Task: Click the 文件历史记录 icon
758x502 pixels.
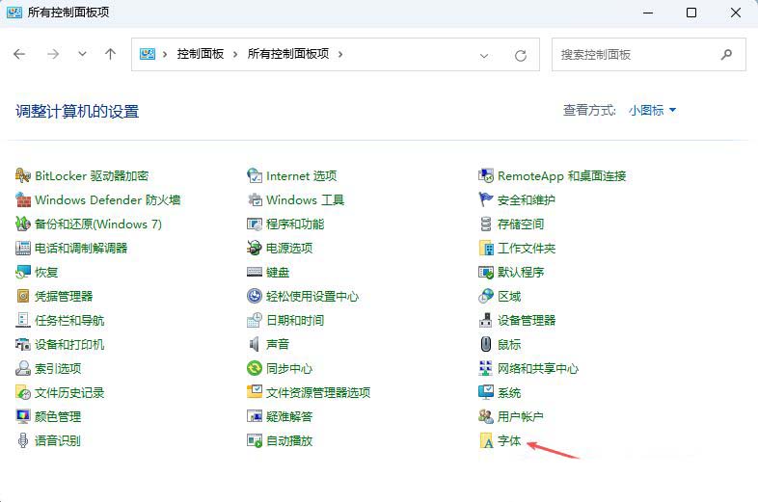Action: click(x=23, y=393)
